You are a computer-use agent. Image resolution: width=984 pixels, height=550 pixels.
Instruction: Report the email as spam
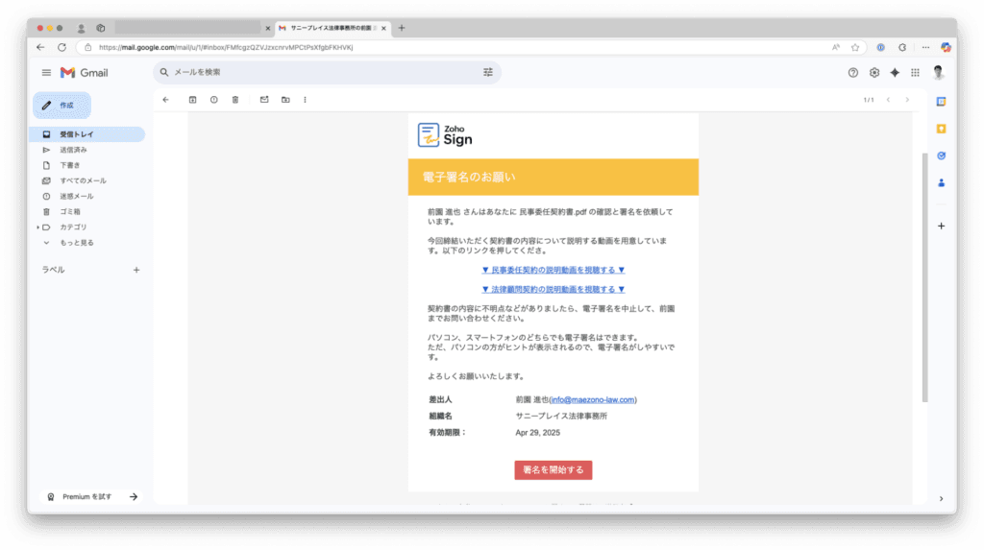coord(214,100)
